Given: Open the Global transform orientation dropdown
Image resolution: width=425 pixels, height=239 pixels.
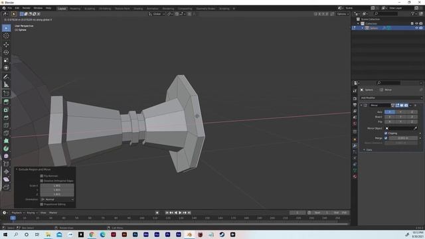Looking at the screenshot, I should click(157, 14).
